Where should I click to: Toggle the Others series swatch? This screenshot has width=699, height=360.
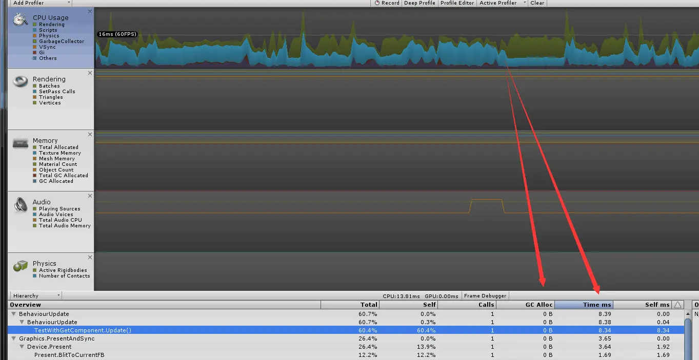click(x=35, y=58)
